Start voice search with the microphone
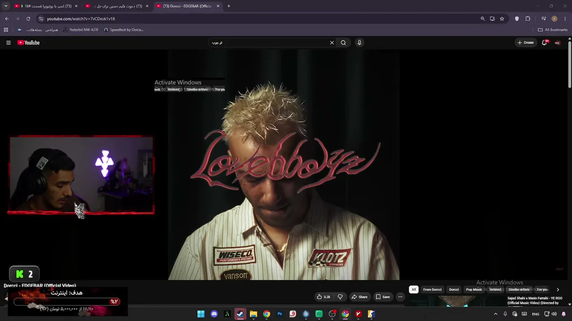 359,43
